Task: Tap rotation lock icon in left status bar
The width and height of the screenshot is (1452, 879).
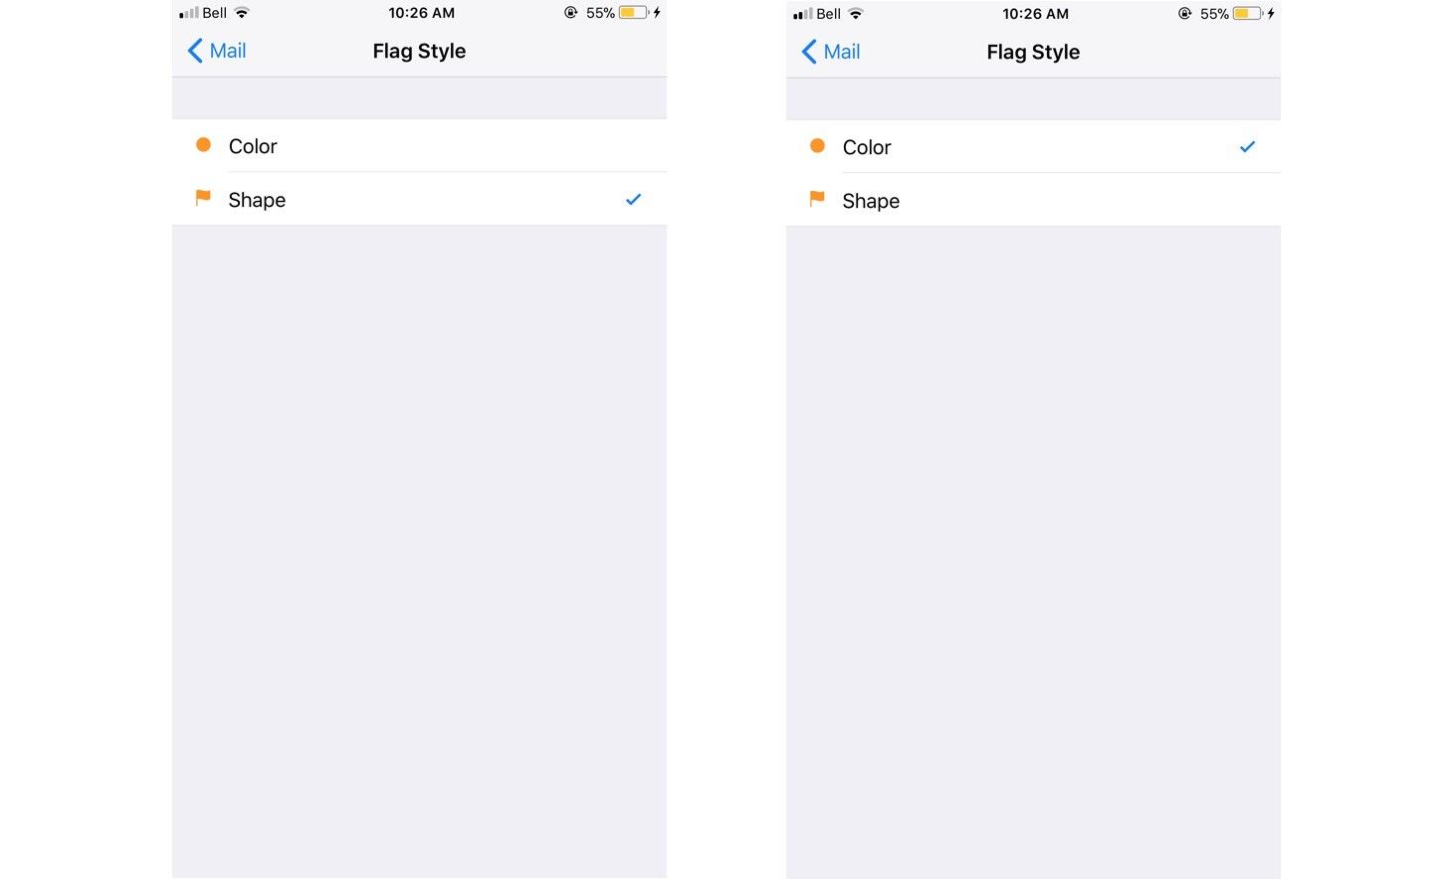Action: [x=570, y=13]
